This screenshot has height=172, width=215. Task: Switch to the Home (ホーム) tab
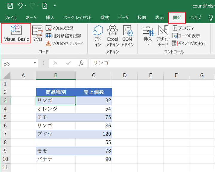click(x=31, y=18)
